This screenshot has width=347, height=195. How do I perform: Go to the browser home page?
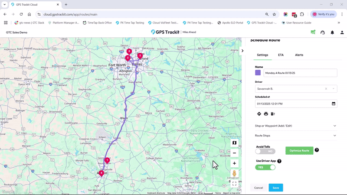pyautogui.click(x=29, y=14)
